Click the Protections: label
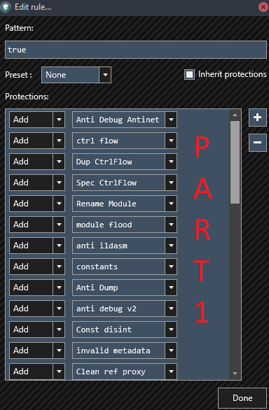The image size is (269, 410). (x=27, y=97)
